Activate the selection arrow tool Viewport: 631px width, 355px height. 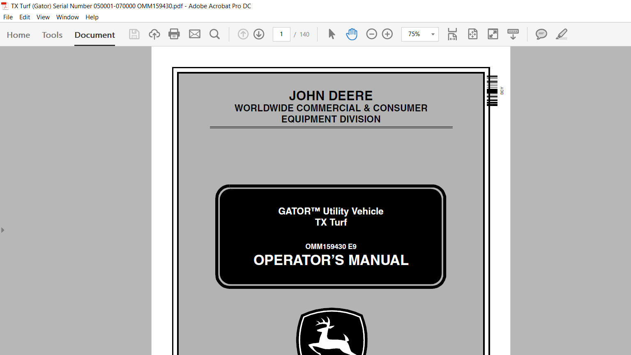pyautogui.click(x=332, y=34)
